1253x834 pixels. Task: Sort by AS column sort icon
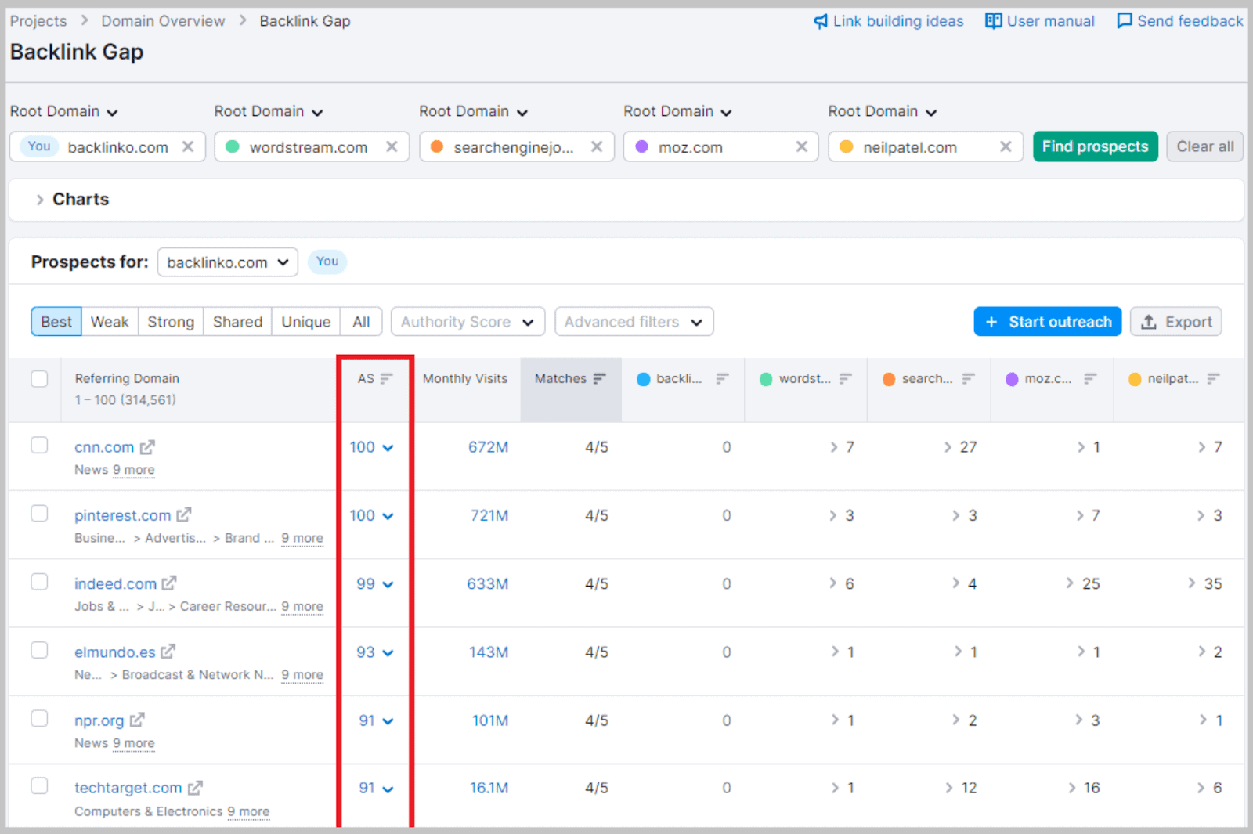coord(386,379)
